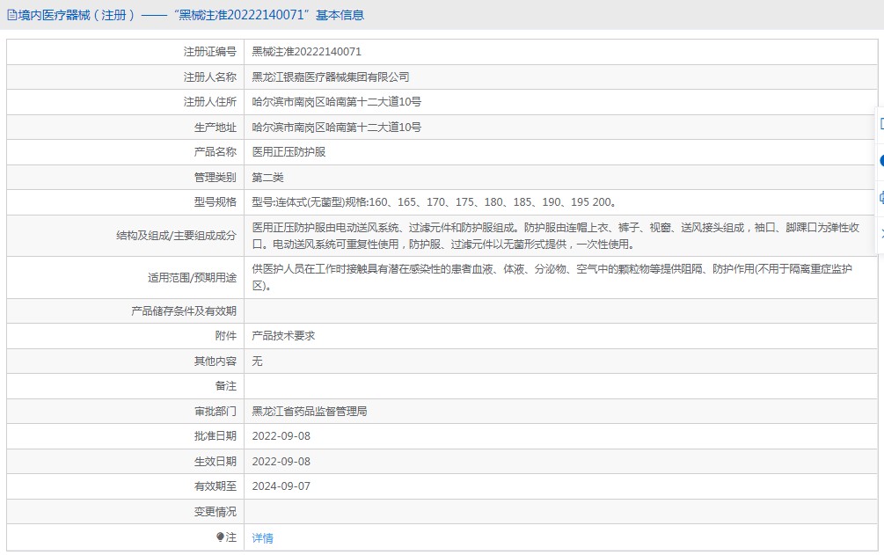This screenshot has height=555, width=884.
Task: Click the 审批部门 row label
Action: pos(216,412)
